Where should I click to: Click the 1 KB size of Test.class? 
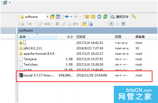(x=69, y=65)
